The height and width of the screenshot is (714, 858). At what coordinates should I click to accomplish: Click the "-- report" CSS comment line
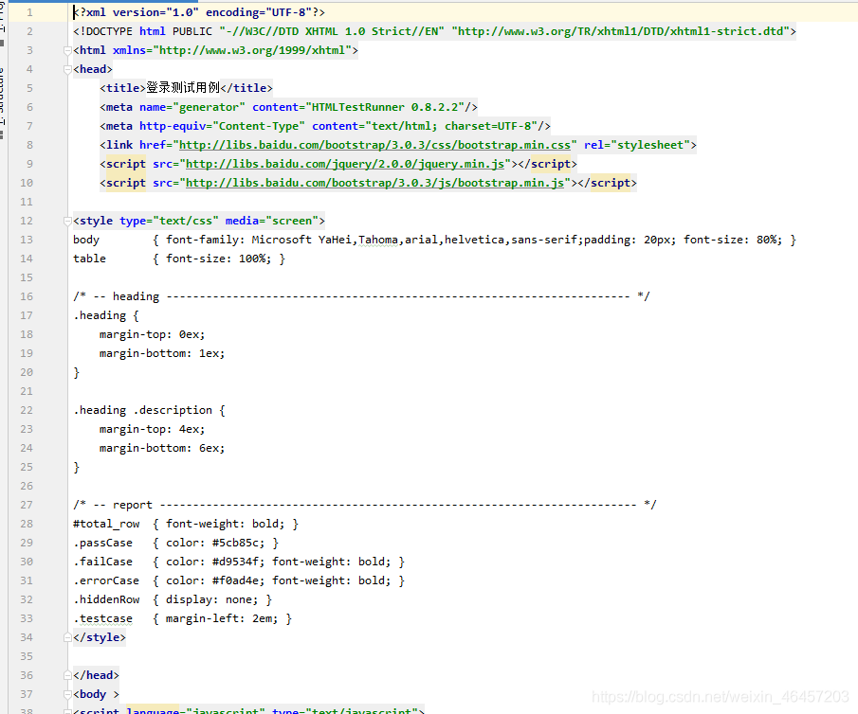(364, 505)
